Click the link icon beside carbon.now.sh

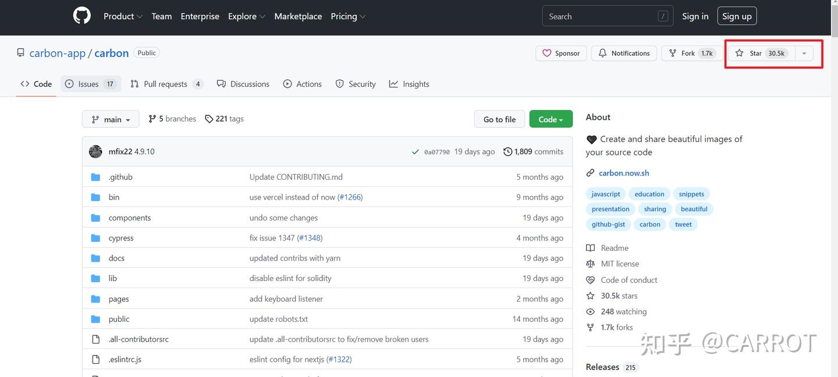591,173
